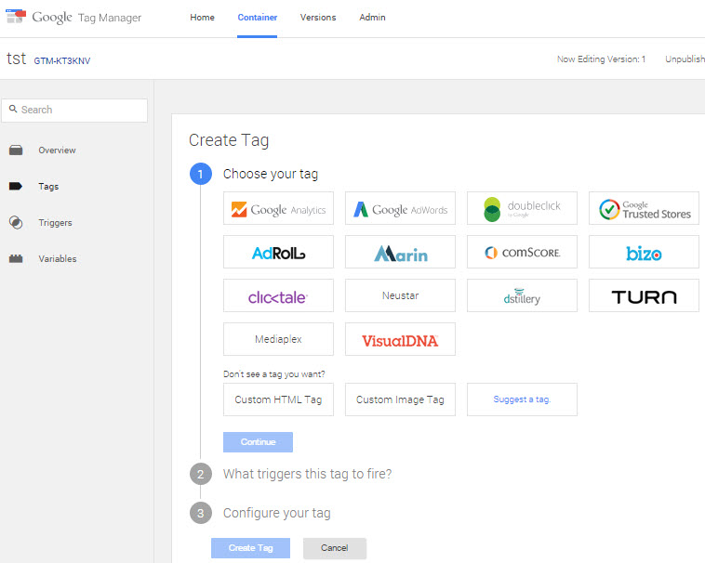
Task: Switch to the Versions tab
Action: tap(318, 18)
